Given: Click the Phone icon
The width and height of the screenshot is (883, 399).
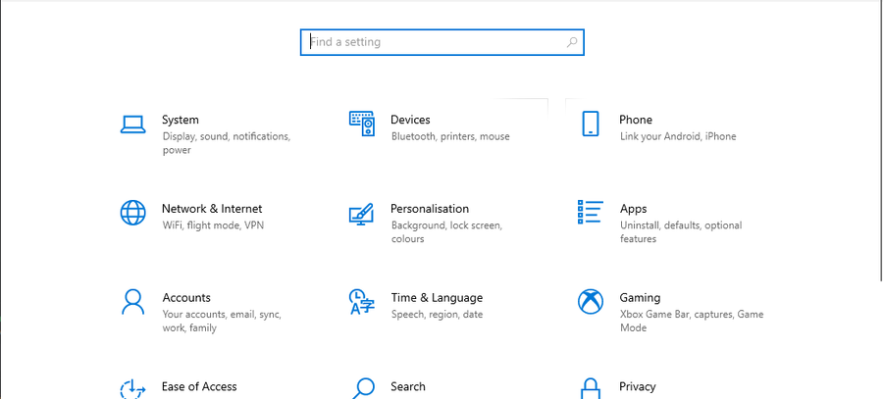Looking at the screenshot, I should [590, 124].
